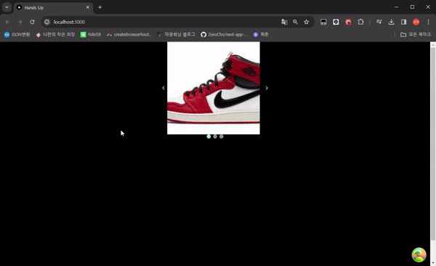View site information icon in address bar
This screenshot has height=266, width=436.
click(x=47, y=22)
